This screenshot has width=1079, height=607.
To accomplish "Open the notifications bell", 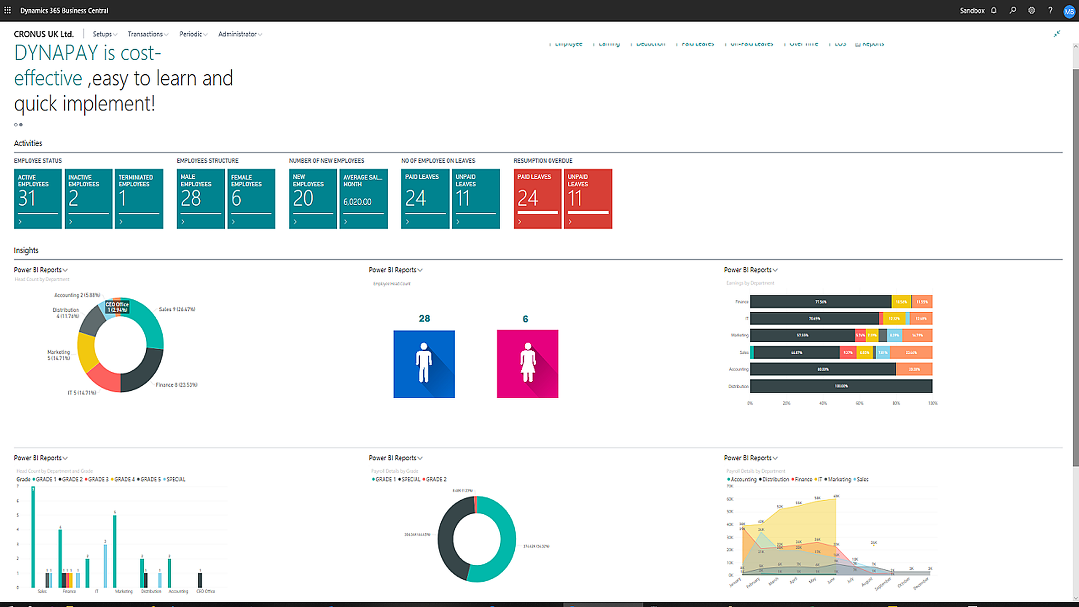I will [x=994, y=11].
